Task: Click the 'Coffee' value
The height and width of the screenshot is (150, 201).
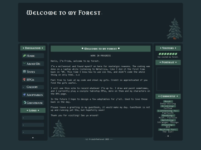Action: click(168, 108)
